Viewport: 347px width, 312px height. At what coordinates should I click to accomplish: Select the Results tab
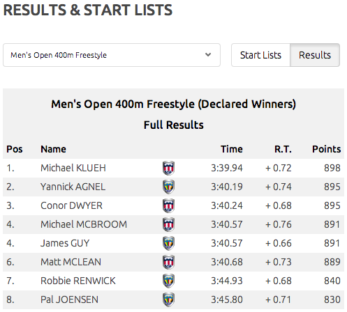click(315, 55)
